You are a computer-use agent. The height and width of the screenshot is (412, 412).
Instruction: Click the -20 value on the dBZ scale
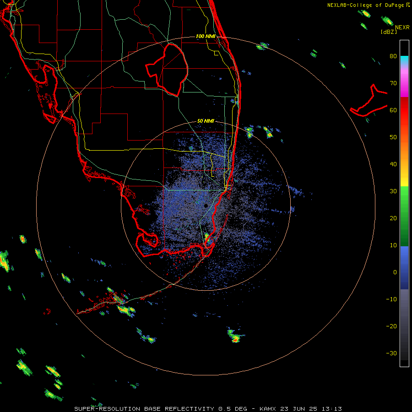(x=391, y=326)
